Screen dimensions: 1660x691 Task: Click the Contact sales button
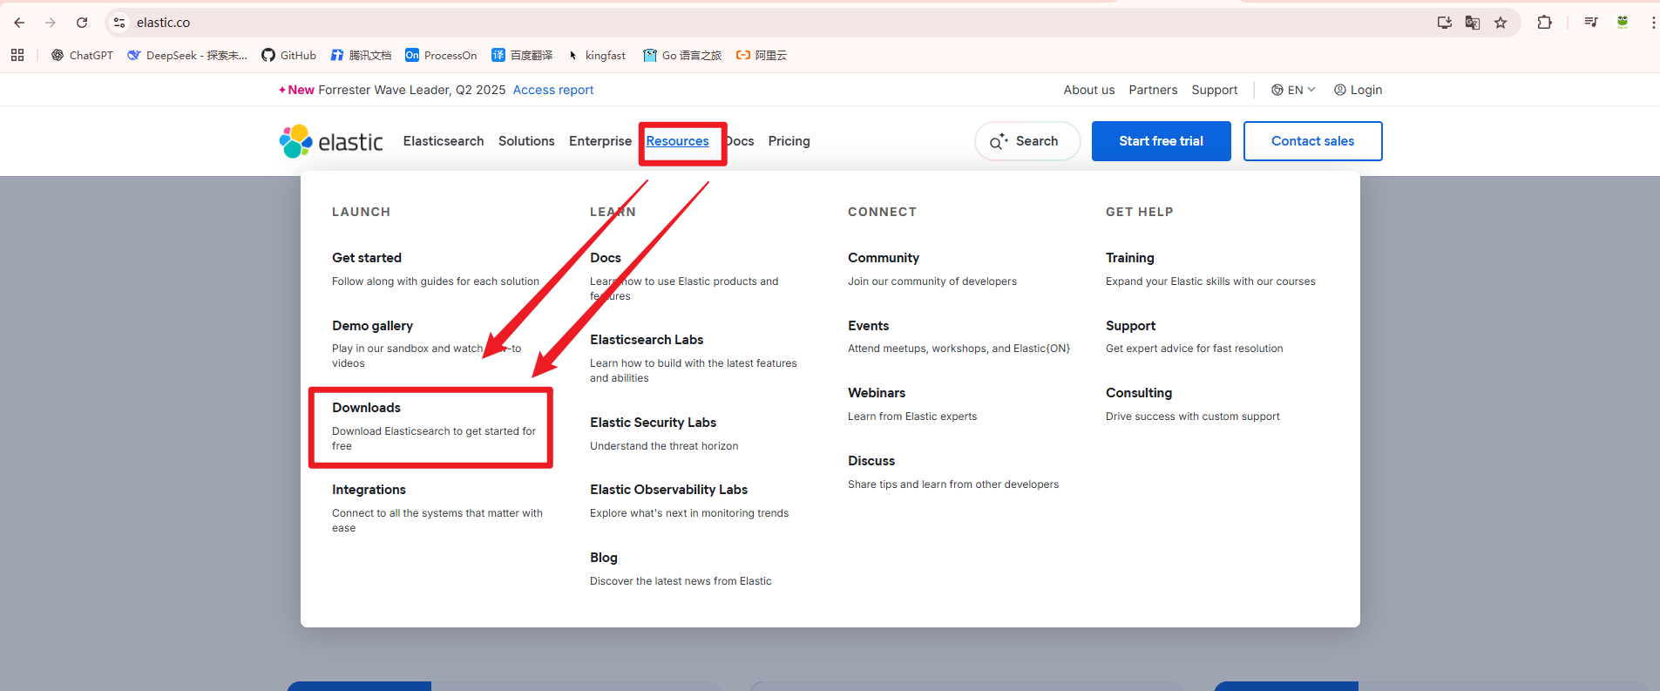[1313, 141]
